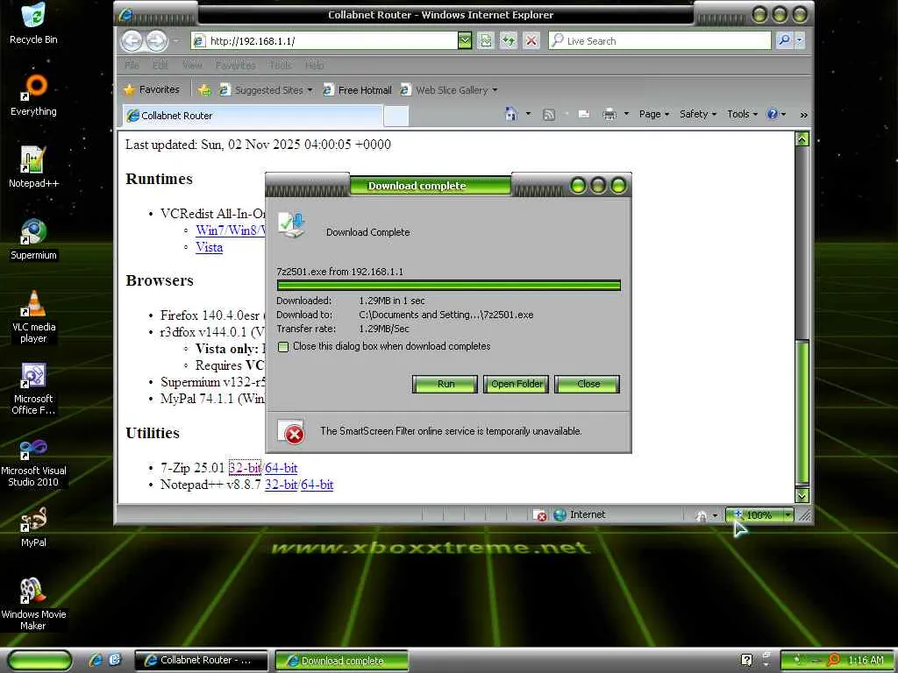Click the green Start button
Screen dimensions: 898x673
40,661
